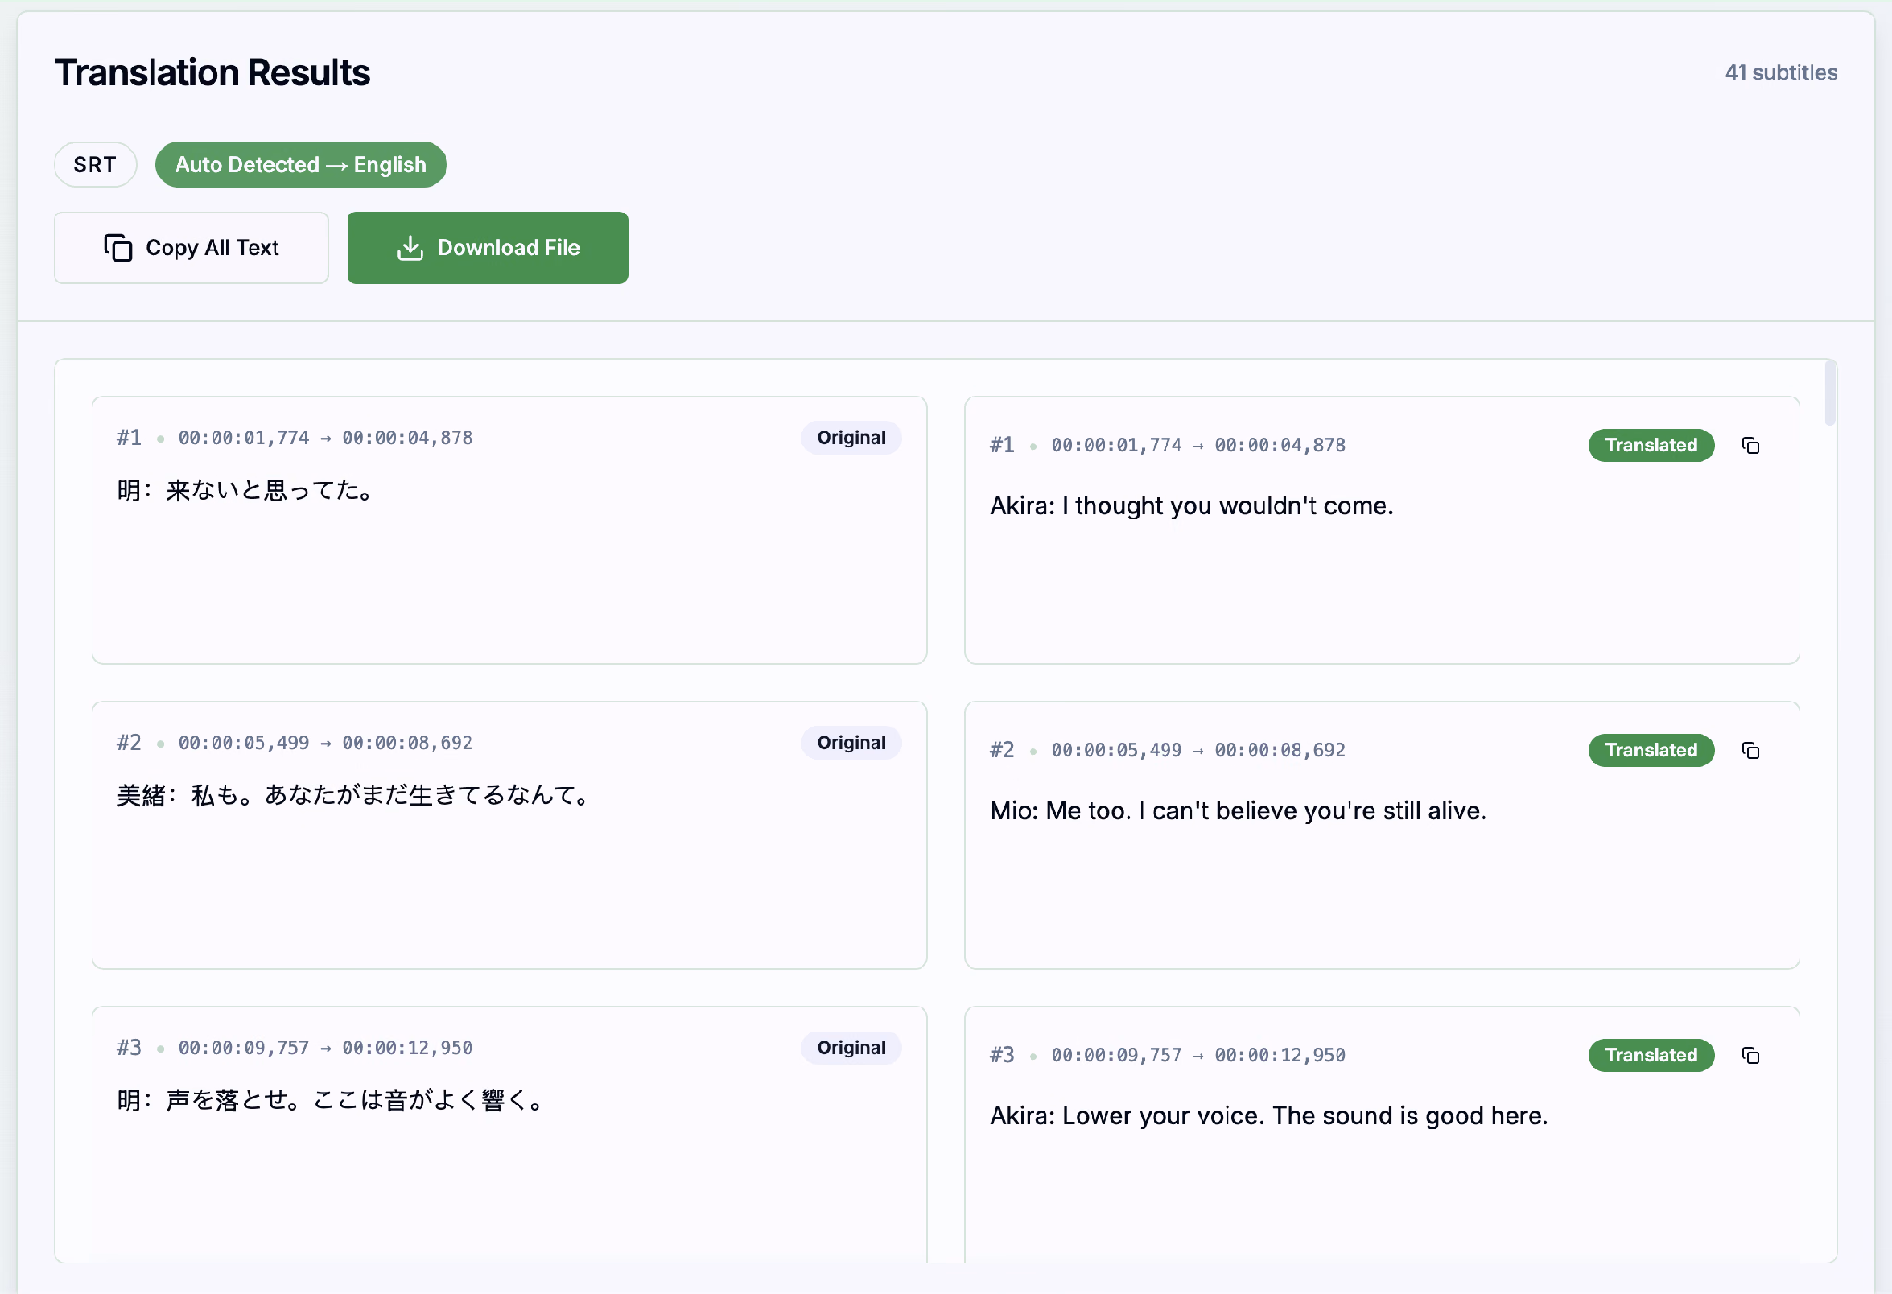Click the '41 subtitles' count label
Viewport: 1892px width, 1294px height.
click(x=1780, y=73)
